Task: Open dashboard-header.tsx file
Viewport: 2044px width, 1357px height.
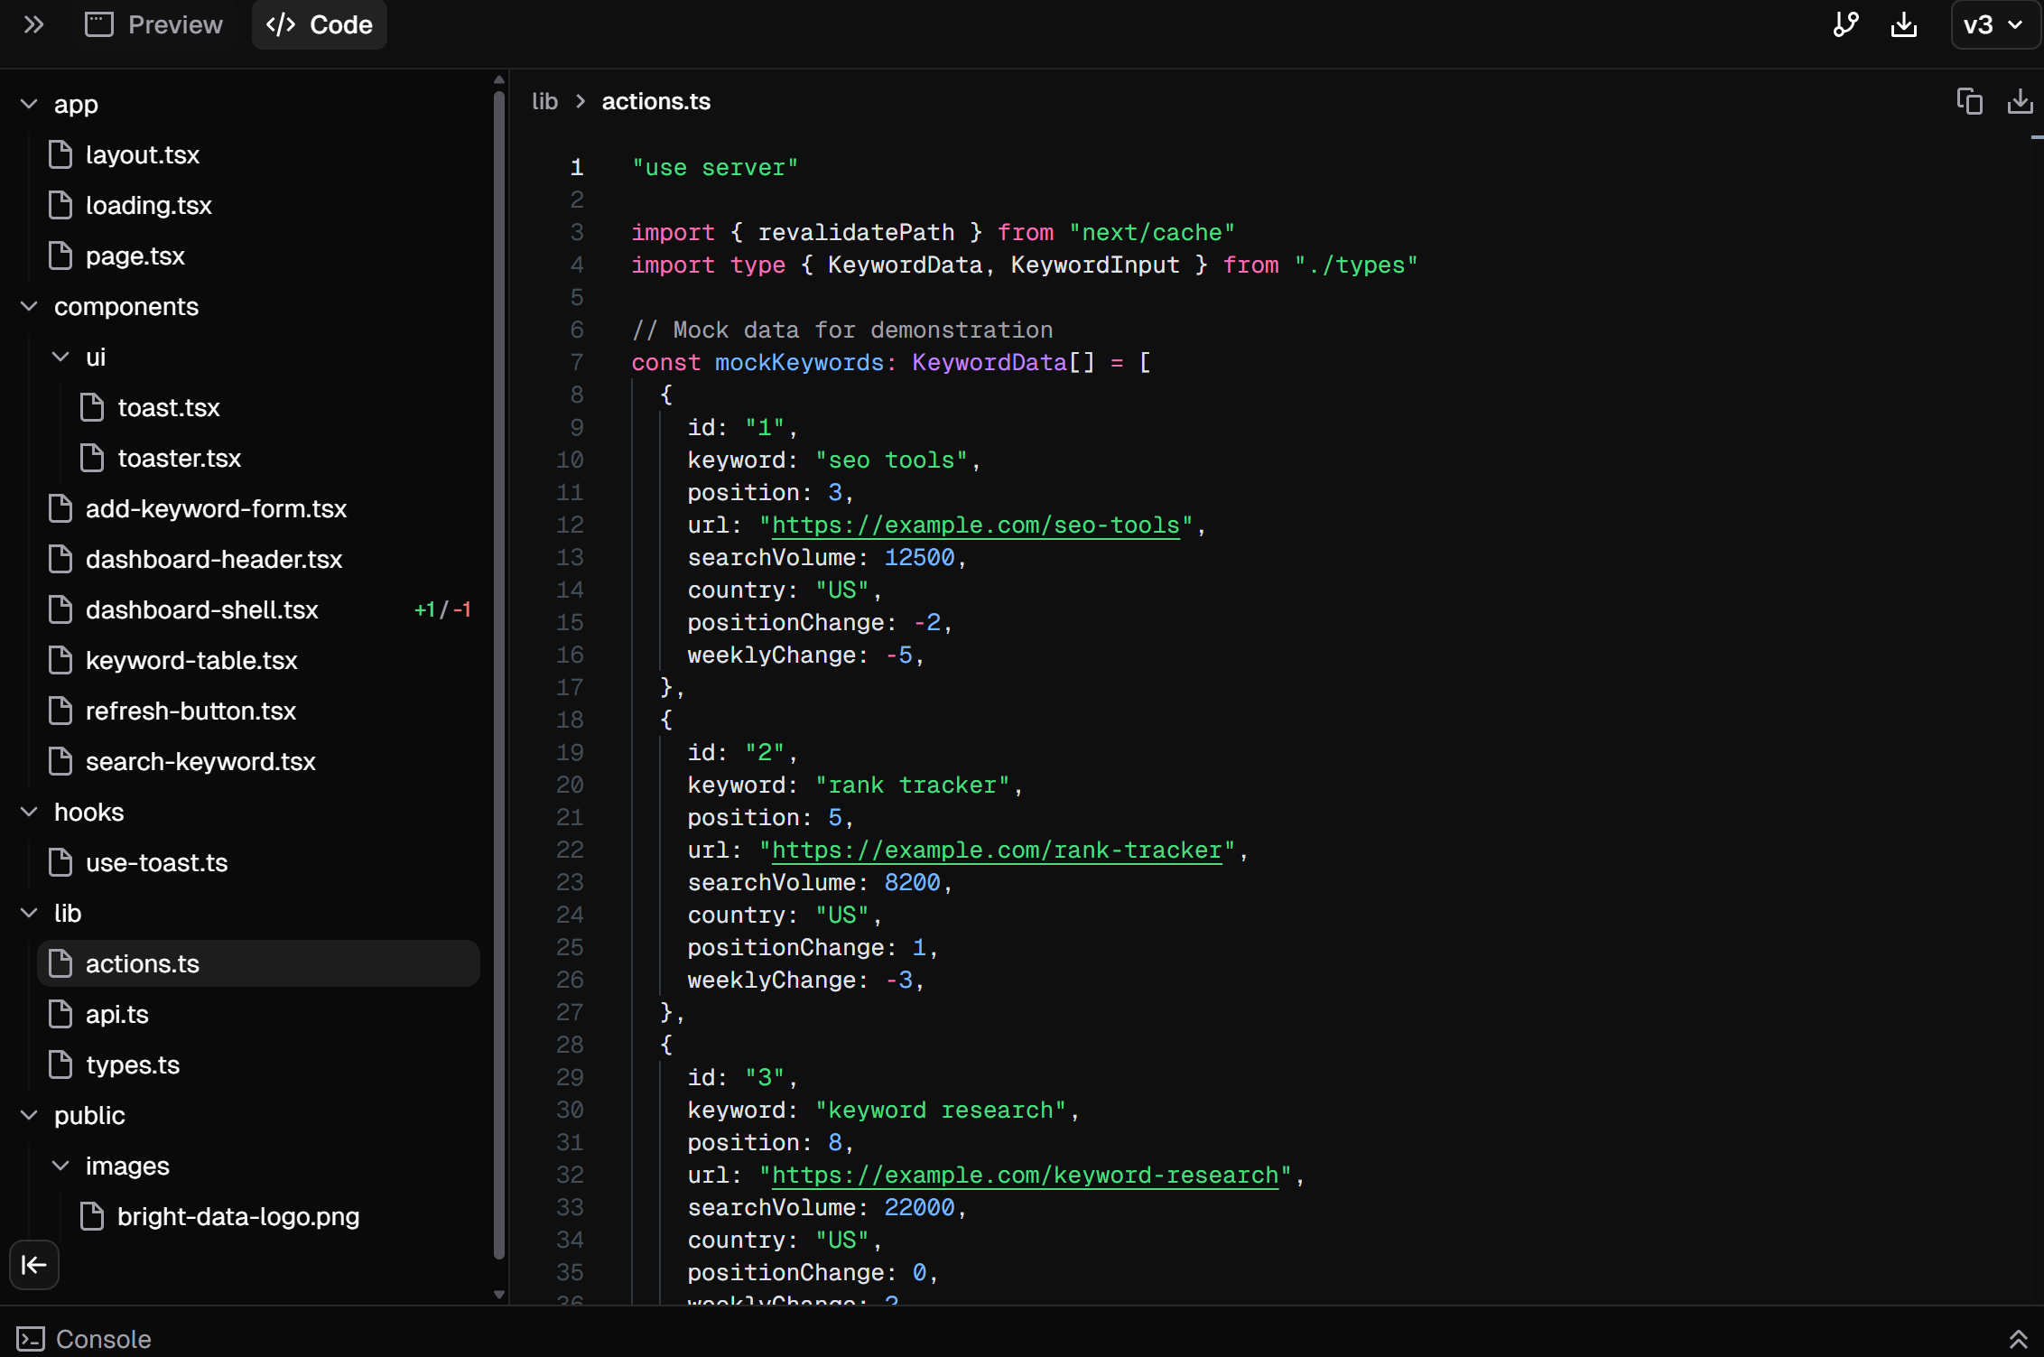Action: click(x=258, y=559)
